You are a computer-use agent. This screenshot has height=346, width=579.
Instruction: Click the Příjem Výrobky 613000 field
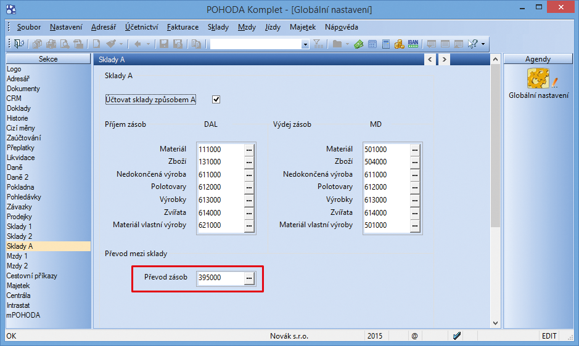[x=221, y=200]
